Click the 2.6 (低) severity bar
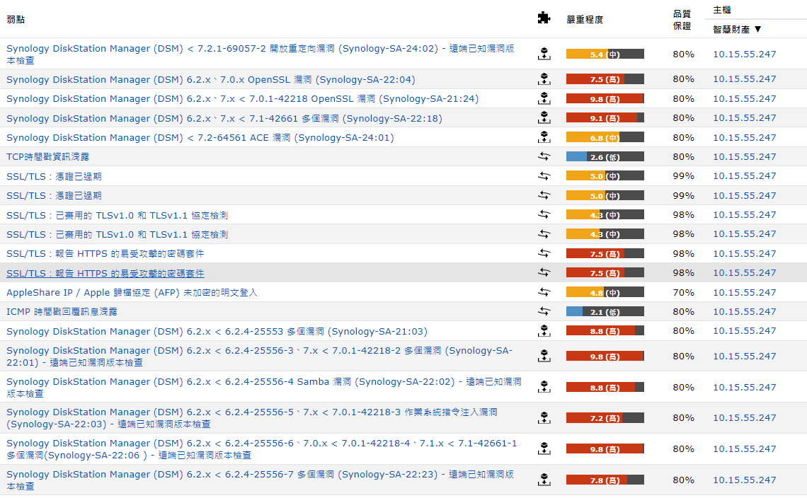This screenshot has width=807, height=498. [x=605, y=157]
